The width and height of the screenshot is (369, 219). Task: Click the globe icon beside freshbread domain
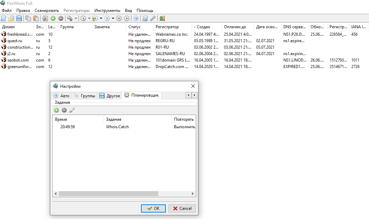[4, 34]
